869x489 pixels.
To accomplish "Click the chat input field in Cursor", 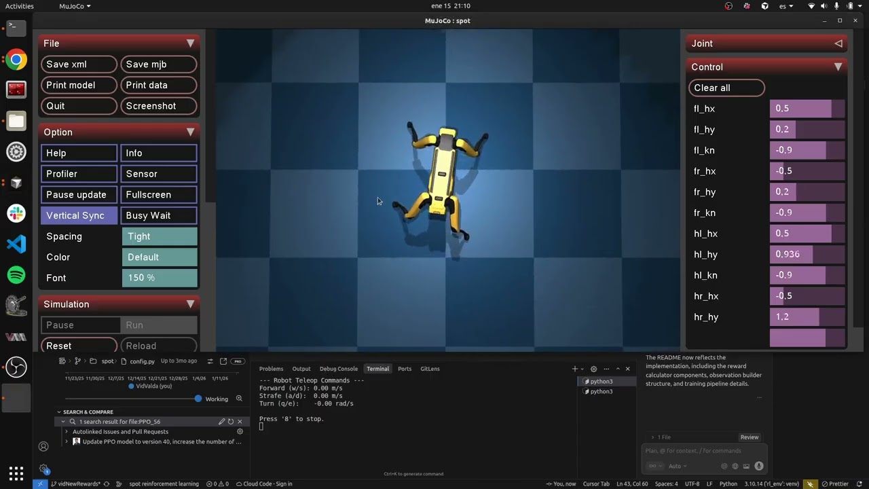I will [x=704, y=451].
